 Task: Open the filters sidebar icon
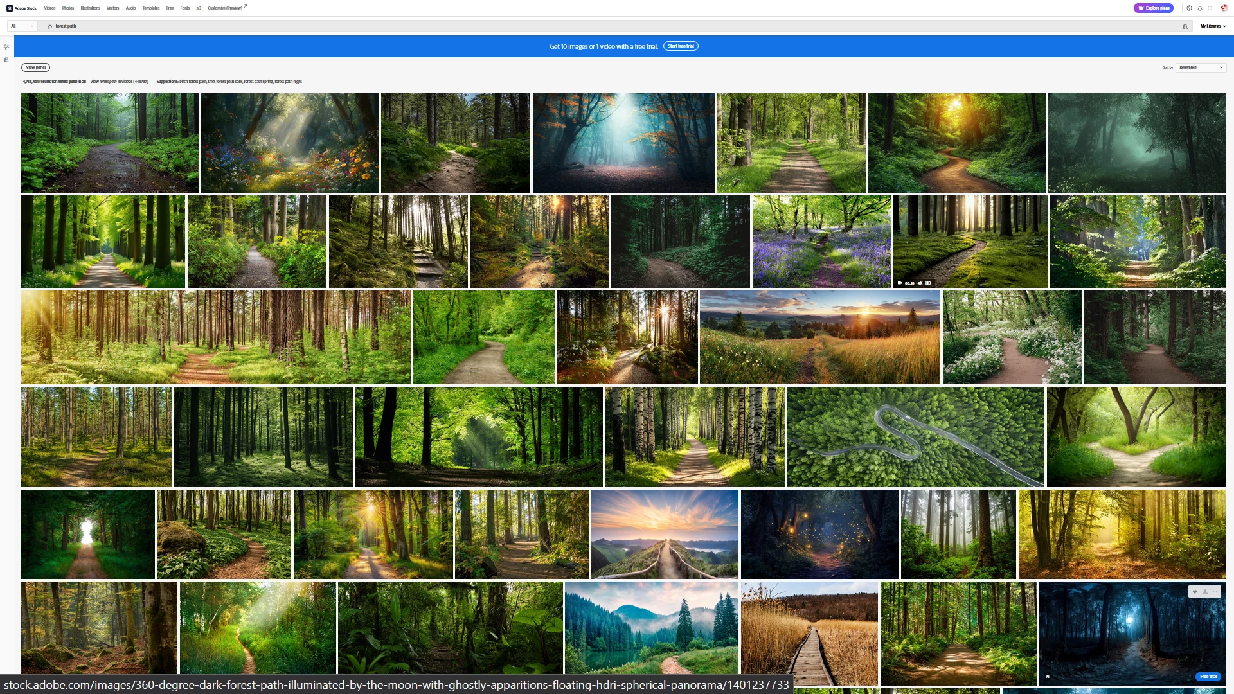pos(6,47)
